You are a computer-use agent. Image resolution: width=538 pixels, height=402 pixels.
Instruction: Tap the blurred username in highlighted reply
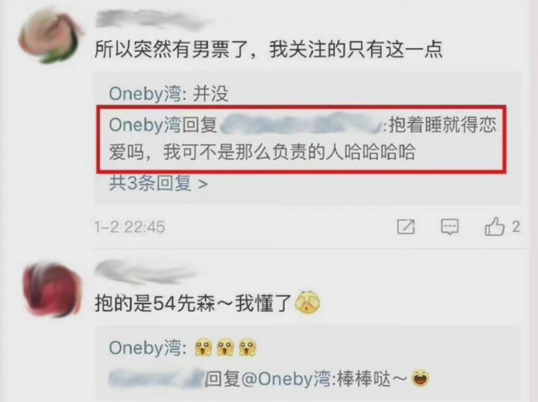click(x=301, y=124)
